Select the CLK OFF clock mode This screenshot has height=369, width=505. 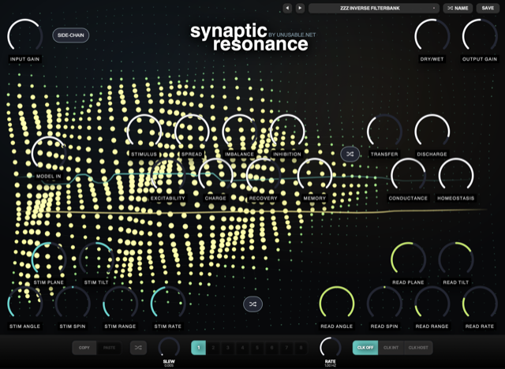tap(365, 348)
